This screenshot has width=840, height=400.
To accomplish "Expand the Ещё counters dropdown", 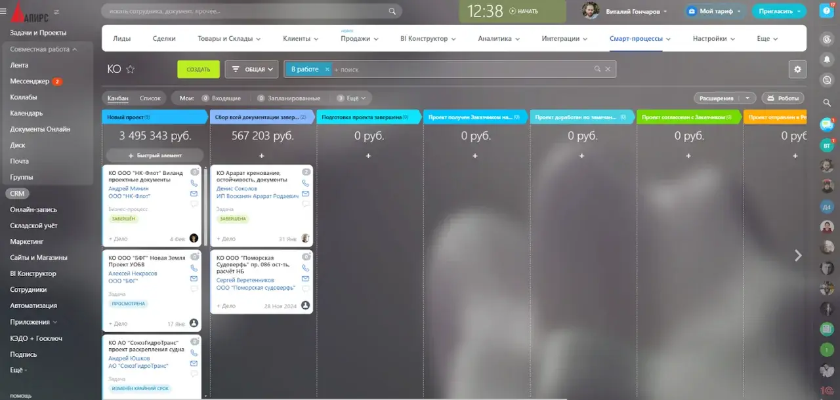I will click(x=351, y=98).
